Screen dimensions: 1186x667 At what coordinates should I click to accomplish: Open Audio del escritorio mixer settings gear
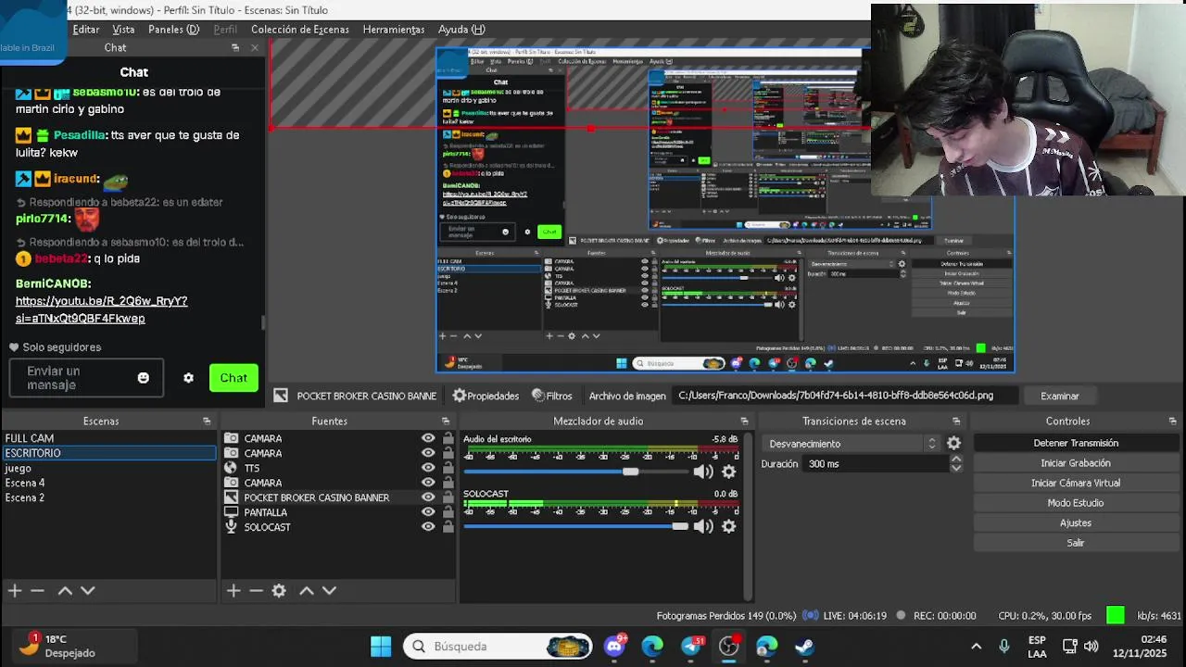pyautogui.click(x=729, y=472)
